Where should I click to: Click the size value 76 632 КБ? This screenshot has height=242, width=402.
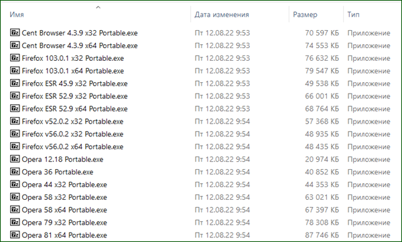point(322,58)
